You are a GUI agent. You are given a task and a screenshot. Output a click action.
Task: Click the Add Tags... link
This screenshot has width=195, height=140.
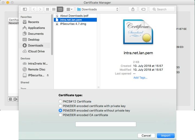click(x=140, y=78)
